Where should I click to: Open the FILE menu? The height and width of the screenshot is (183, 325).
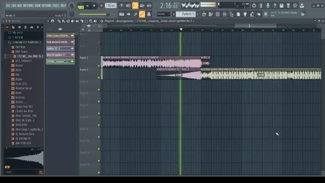(8, 6)
